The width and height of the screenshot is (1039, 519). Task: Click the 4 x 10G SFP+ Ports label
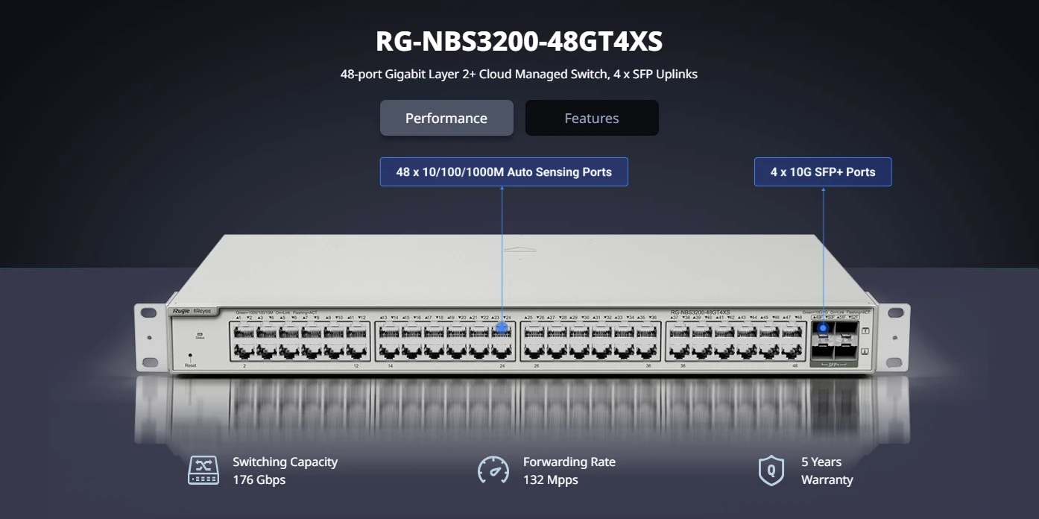pos(823,172)
